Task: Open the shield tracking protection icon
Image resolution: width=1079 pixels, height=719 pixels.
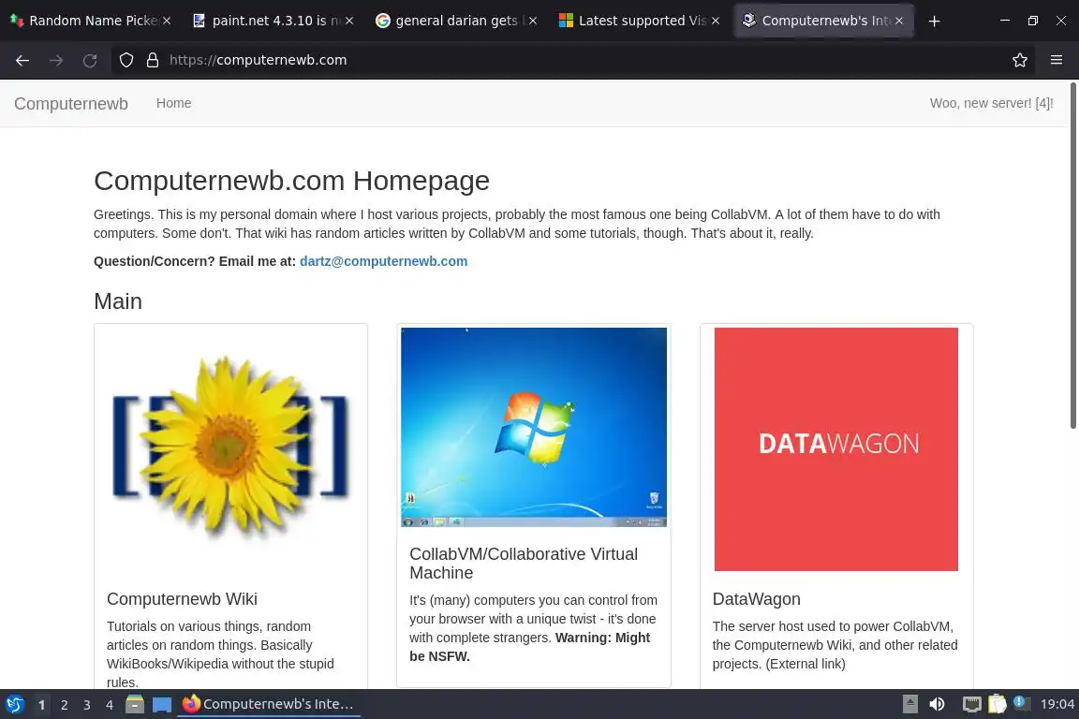Action: (x=126, y=61)
